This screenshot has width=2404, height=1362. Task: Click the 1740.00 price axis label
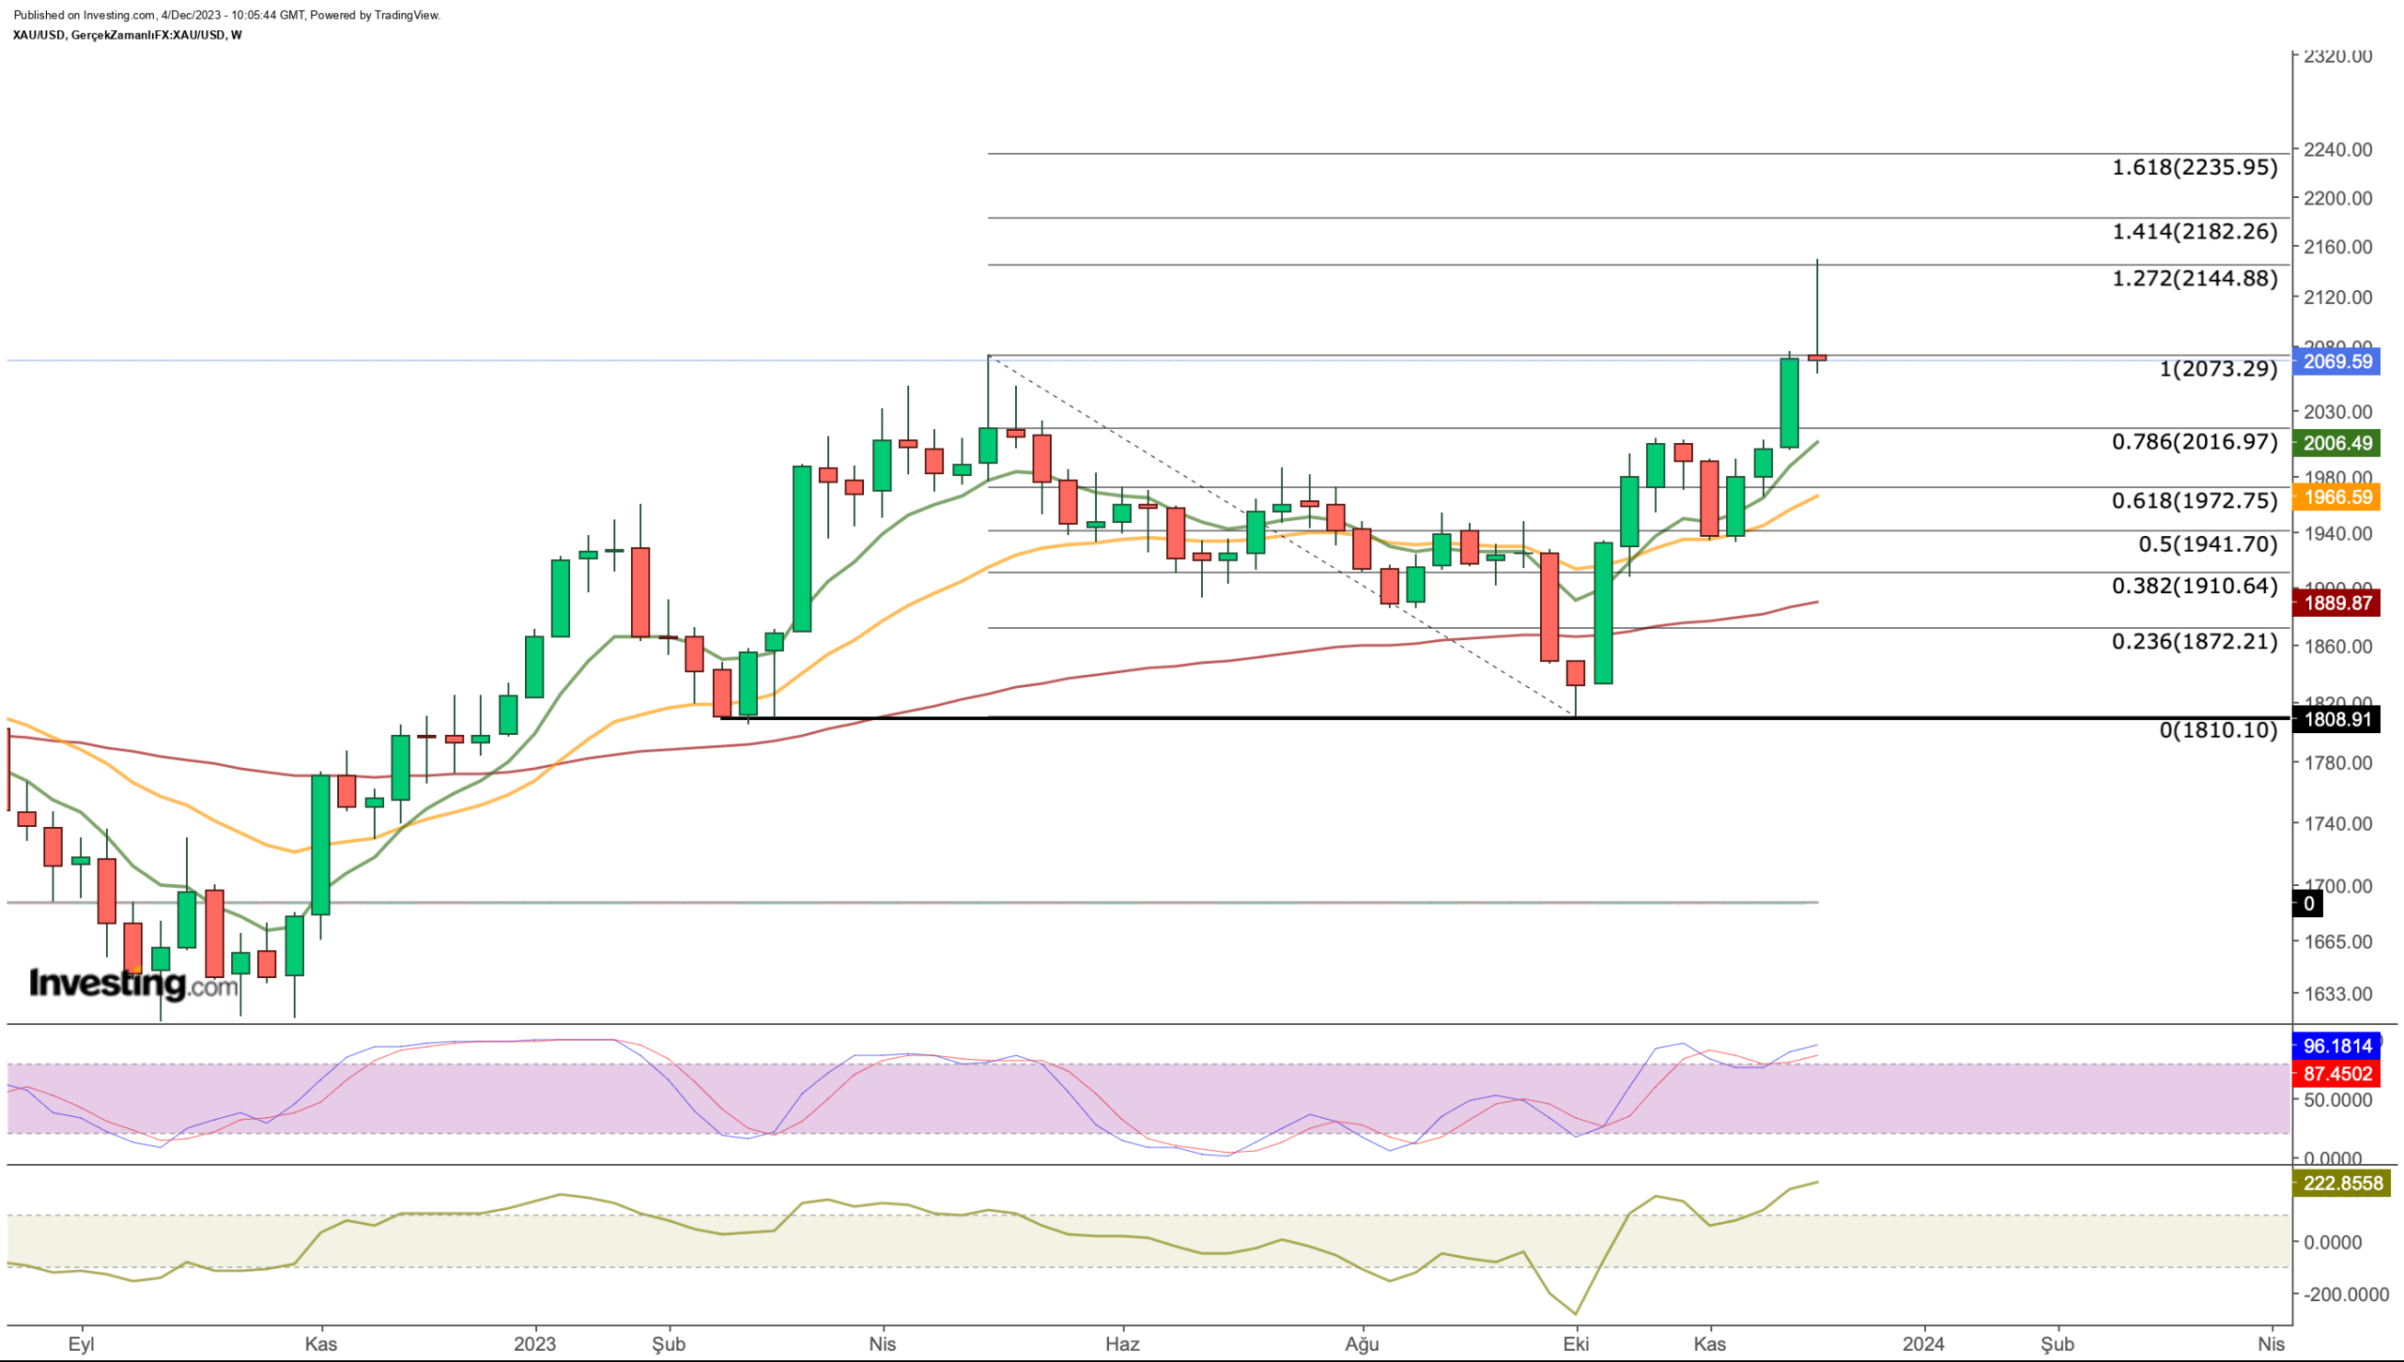click(x=2337, y=823)
